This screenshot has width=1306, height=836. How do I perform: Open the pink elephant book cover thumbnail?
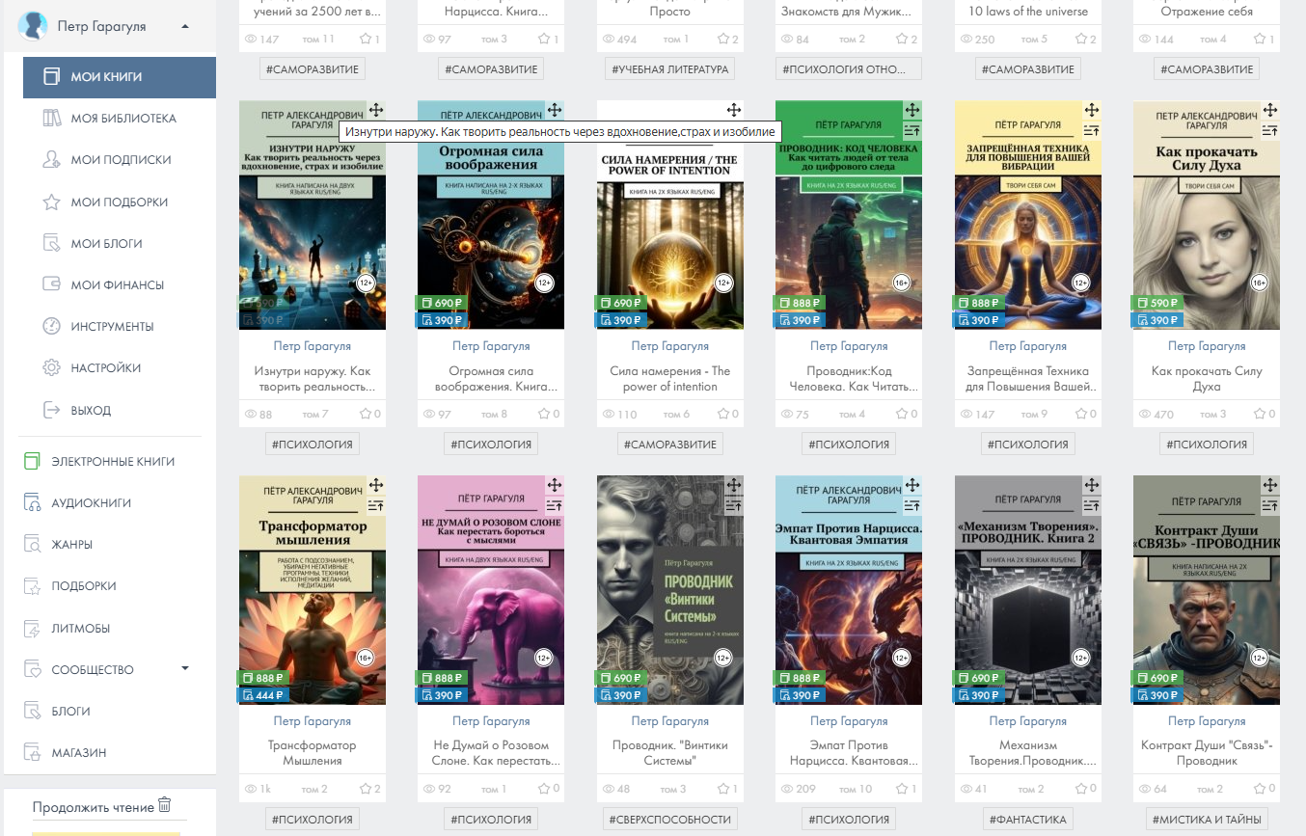click(x=491, y=590)
